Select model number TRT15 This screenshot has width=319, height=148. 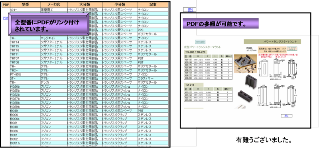(x=25, y=46)
